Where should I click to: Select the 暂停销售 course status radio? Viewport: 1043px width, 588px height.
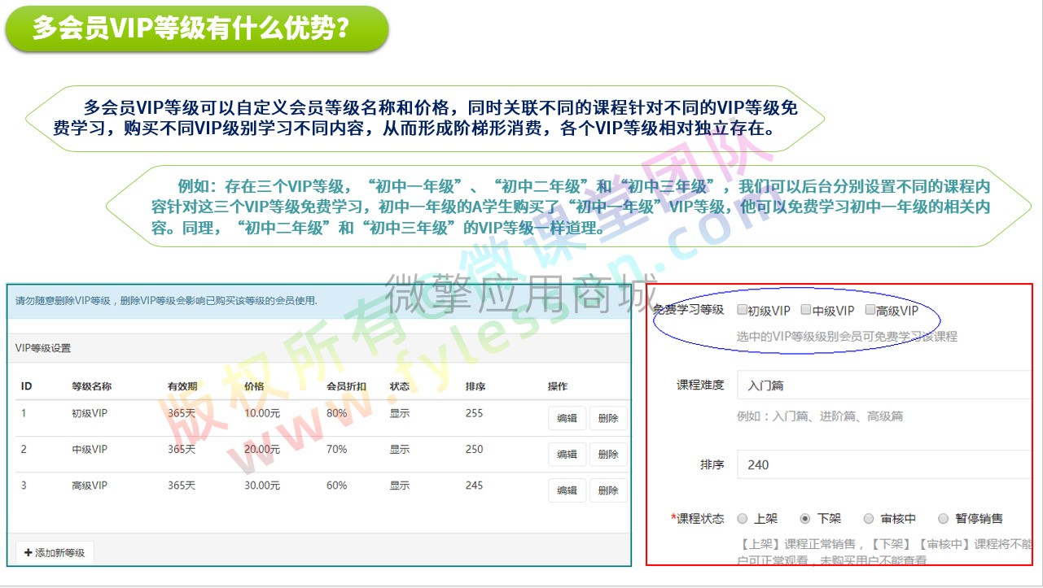tap(943, 519)
